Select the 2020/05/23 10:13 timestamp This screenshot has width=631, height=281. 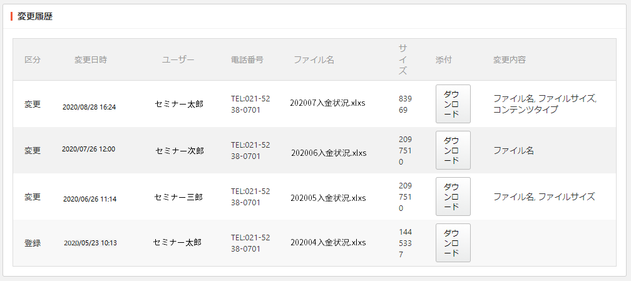tap(91, 243)
